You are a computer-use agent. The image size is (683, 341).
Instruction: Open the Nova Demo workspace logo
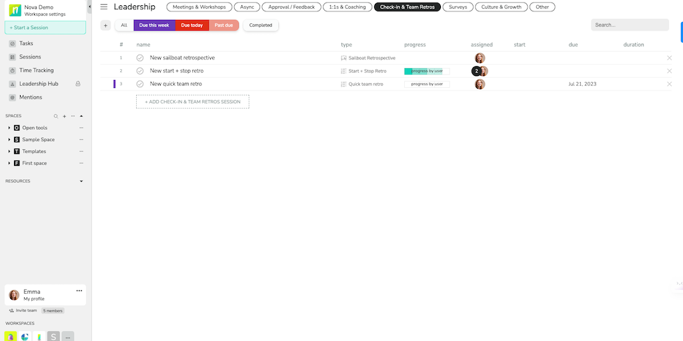[x=15, y=11]
